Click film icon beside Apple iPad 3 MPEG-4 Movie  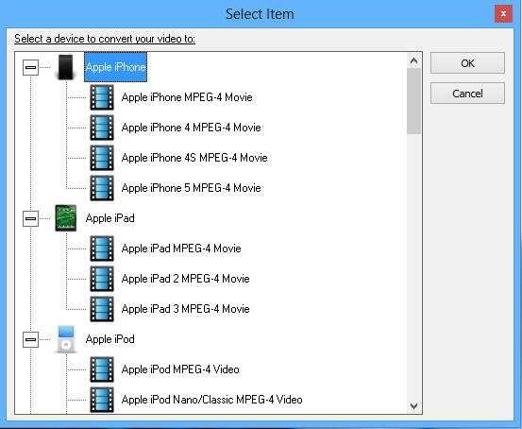[x=102, y=309]
